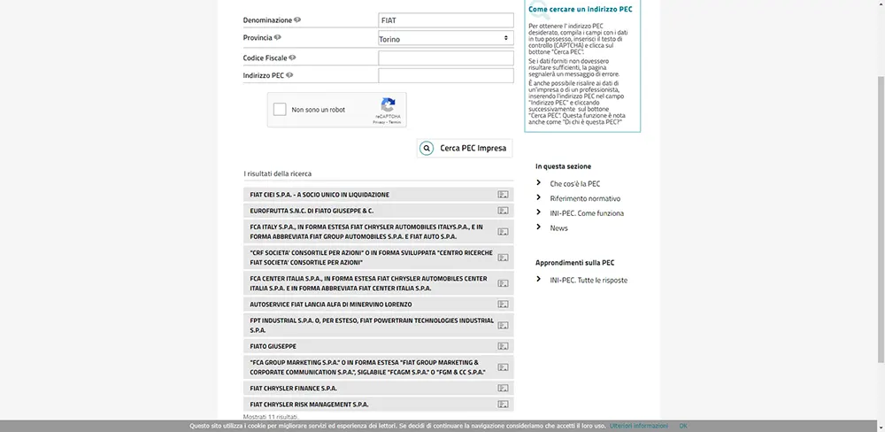The image size is (885, 432).
Task: Select result AUTOSERVICE FIAT LANCIA ALFA text
Action: 331,305
